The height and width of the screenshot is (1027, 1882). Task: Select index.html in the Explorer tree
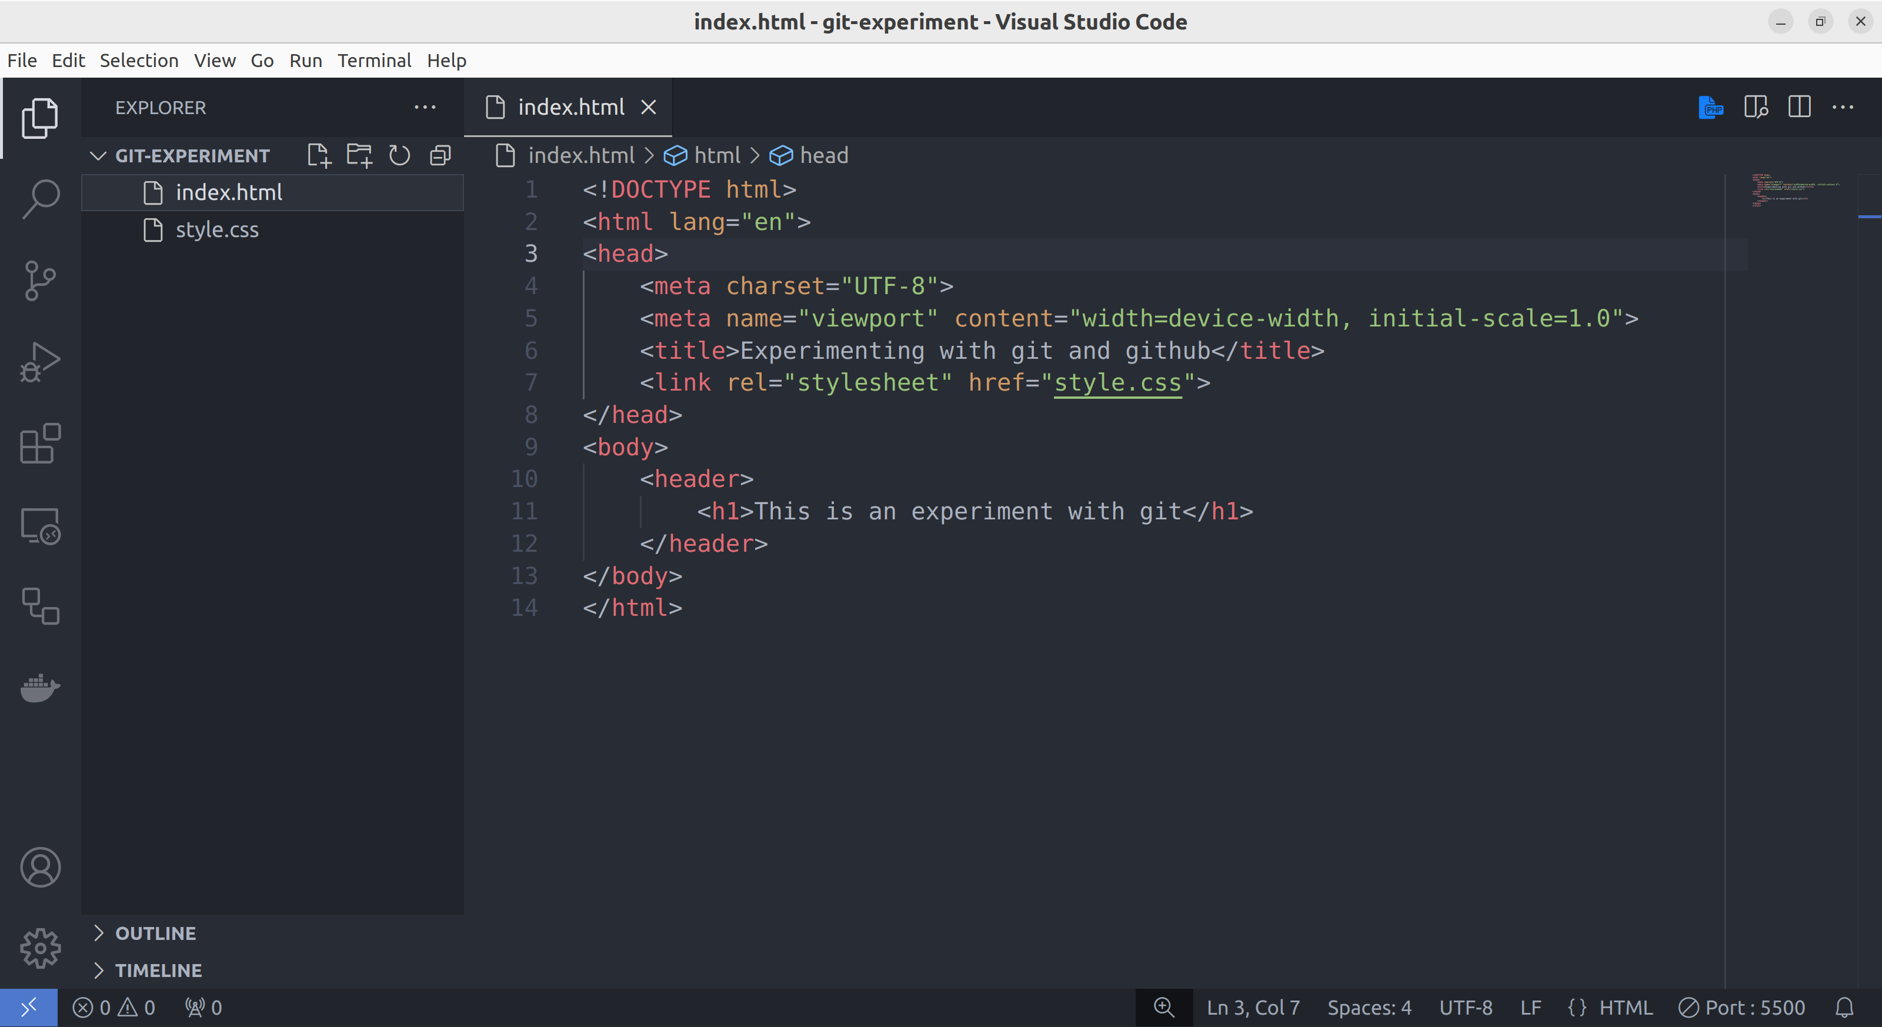coord(272,193)
